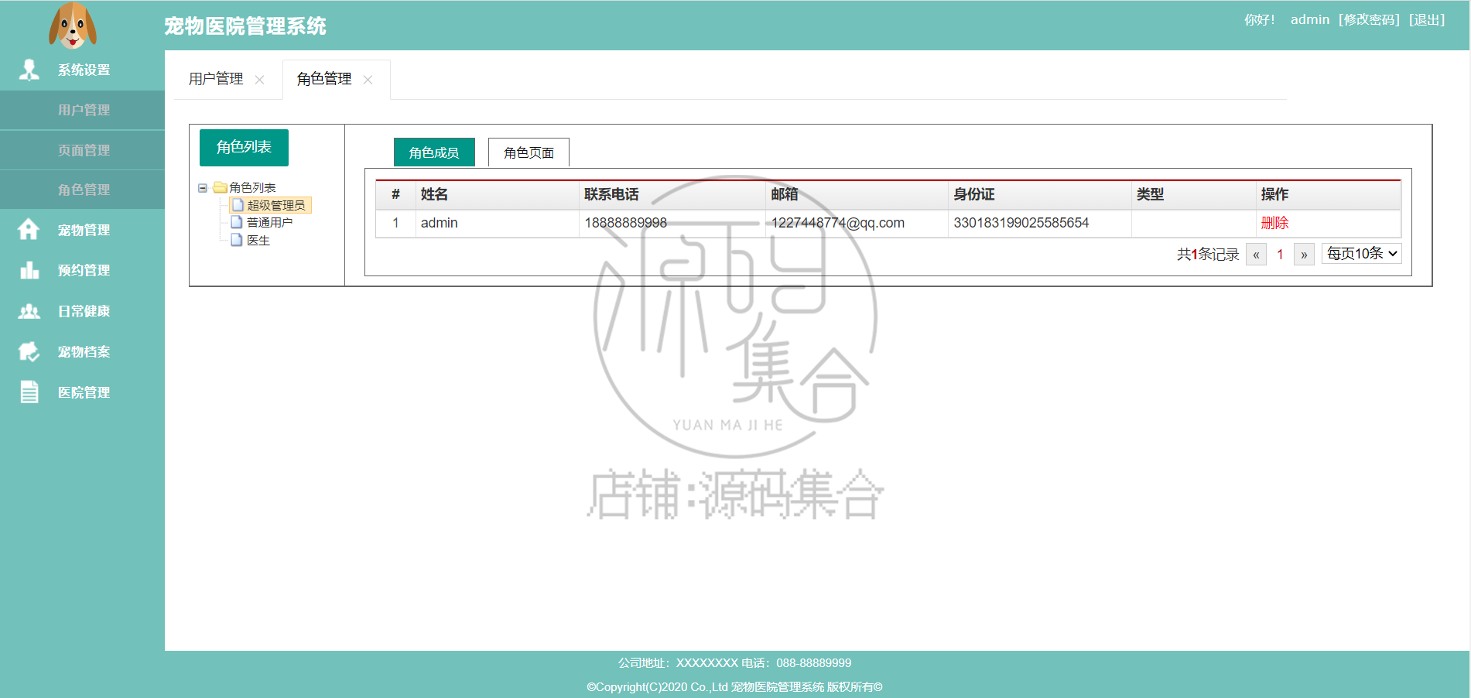The width and height of the screenshot is (1471, 698).
Task: Expand the 宠物管理 sidebar menu
Action: coord(82,230)
